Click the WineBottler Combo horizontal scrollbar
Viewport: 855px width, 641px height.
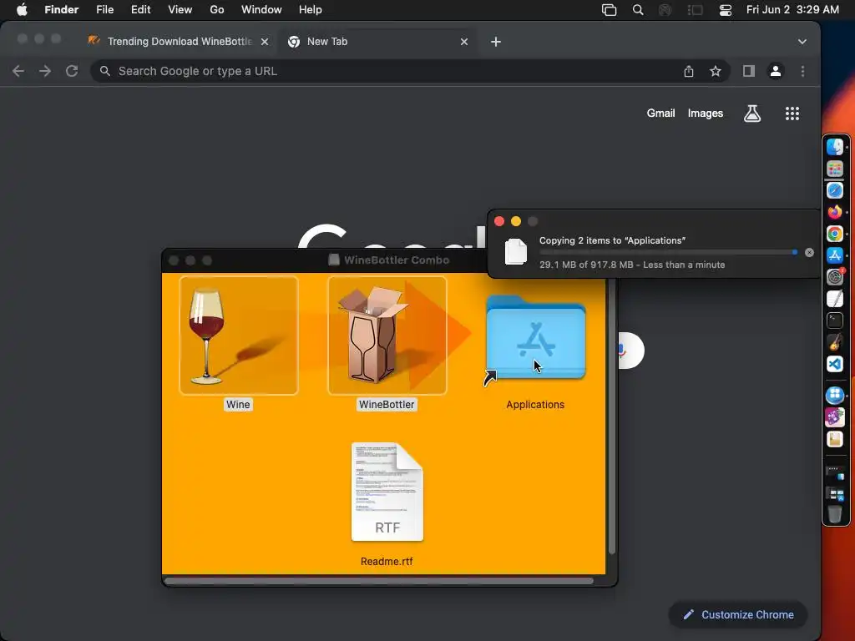(379, 581)
